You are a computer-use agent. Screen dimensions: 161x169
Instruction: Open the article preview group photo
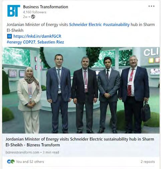[x=81, y=90]
